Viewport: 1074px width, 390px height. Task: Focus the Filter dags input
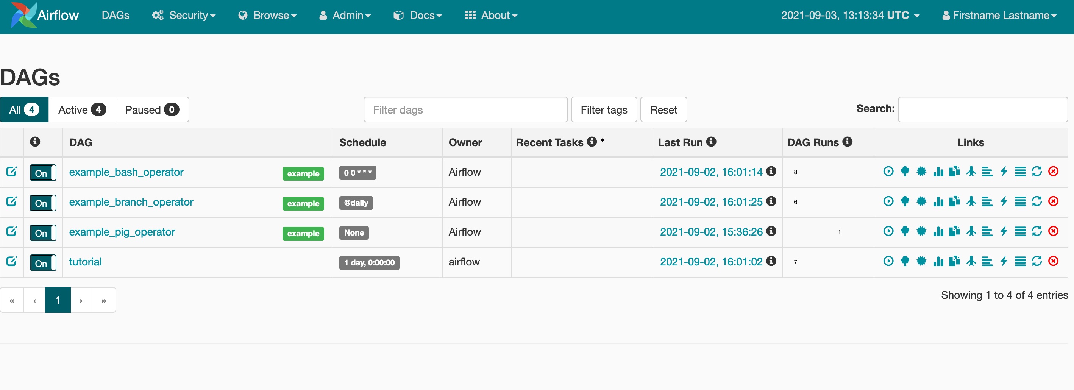point(465,109)
